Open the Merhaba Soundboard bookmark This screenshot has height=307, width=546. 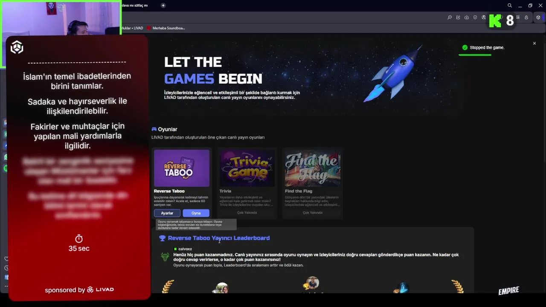pos(166,28)
